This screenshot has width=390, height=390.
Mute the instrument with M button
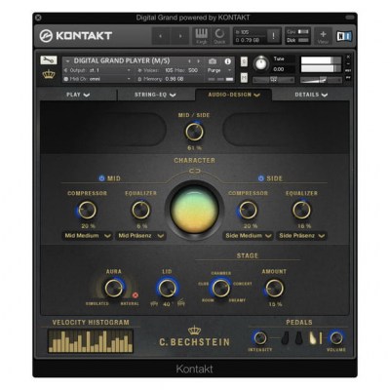pos(244,78)
